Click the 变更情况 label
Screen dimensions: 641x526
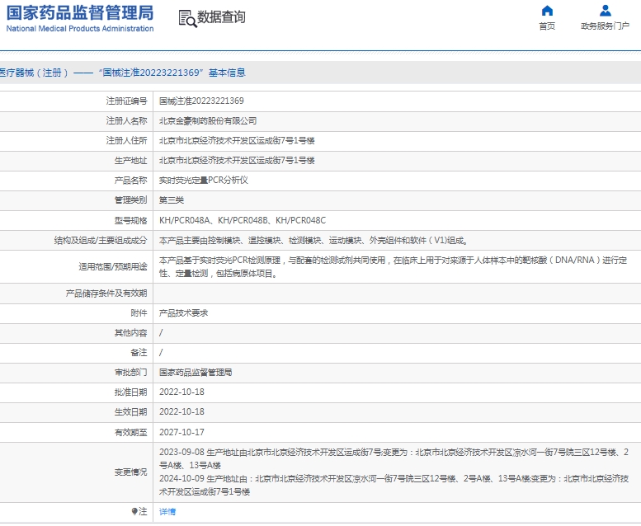coord(130,472)
